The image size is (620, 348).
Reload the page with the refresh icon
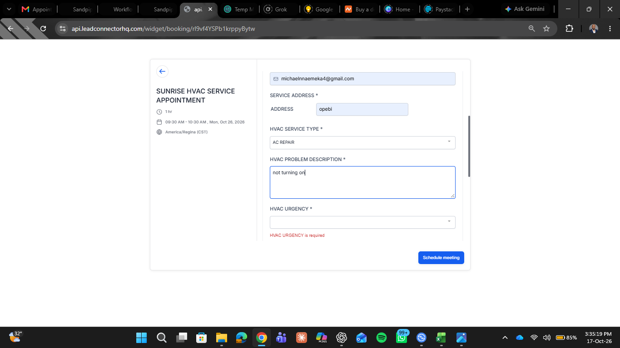point(43,29)
